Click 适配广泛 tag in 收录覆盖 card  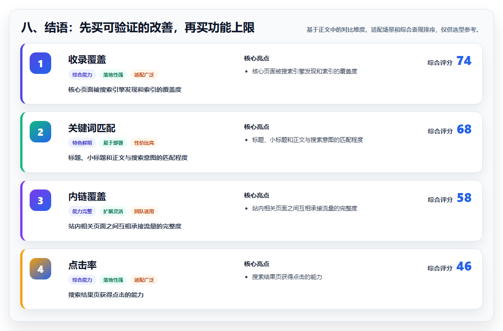[144, 75]
